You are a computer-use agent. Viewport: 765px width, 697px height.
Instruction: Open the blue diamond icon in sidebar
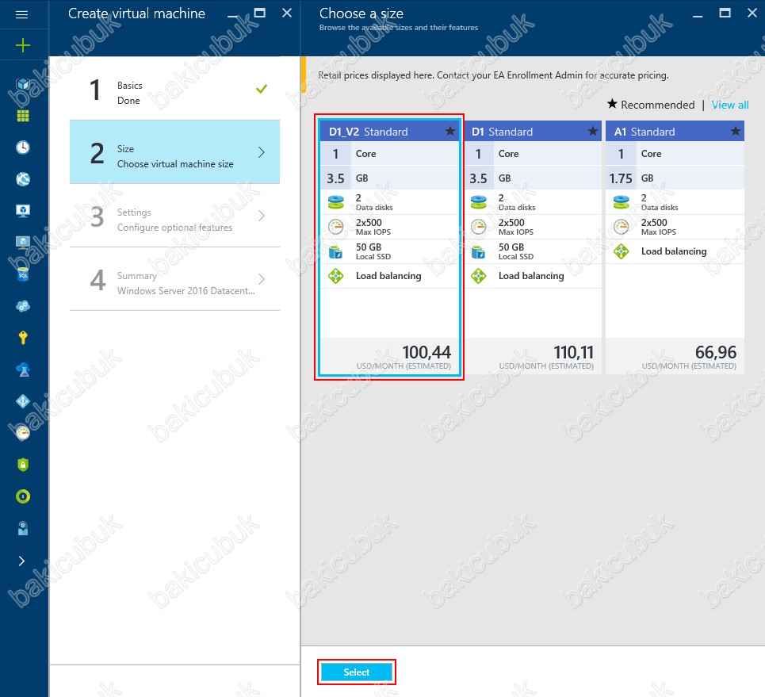[x=22, y=401]
